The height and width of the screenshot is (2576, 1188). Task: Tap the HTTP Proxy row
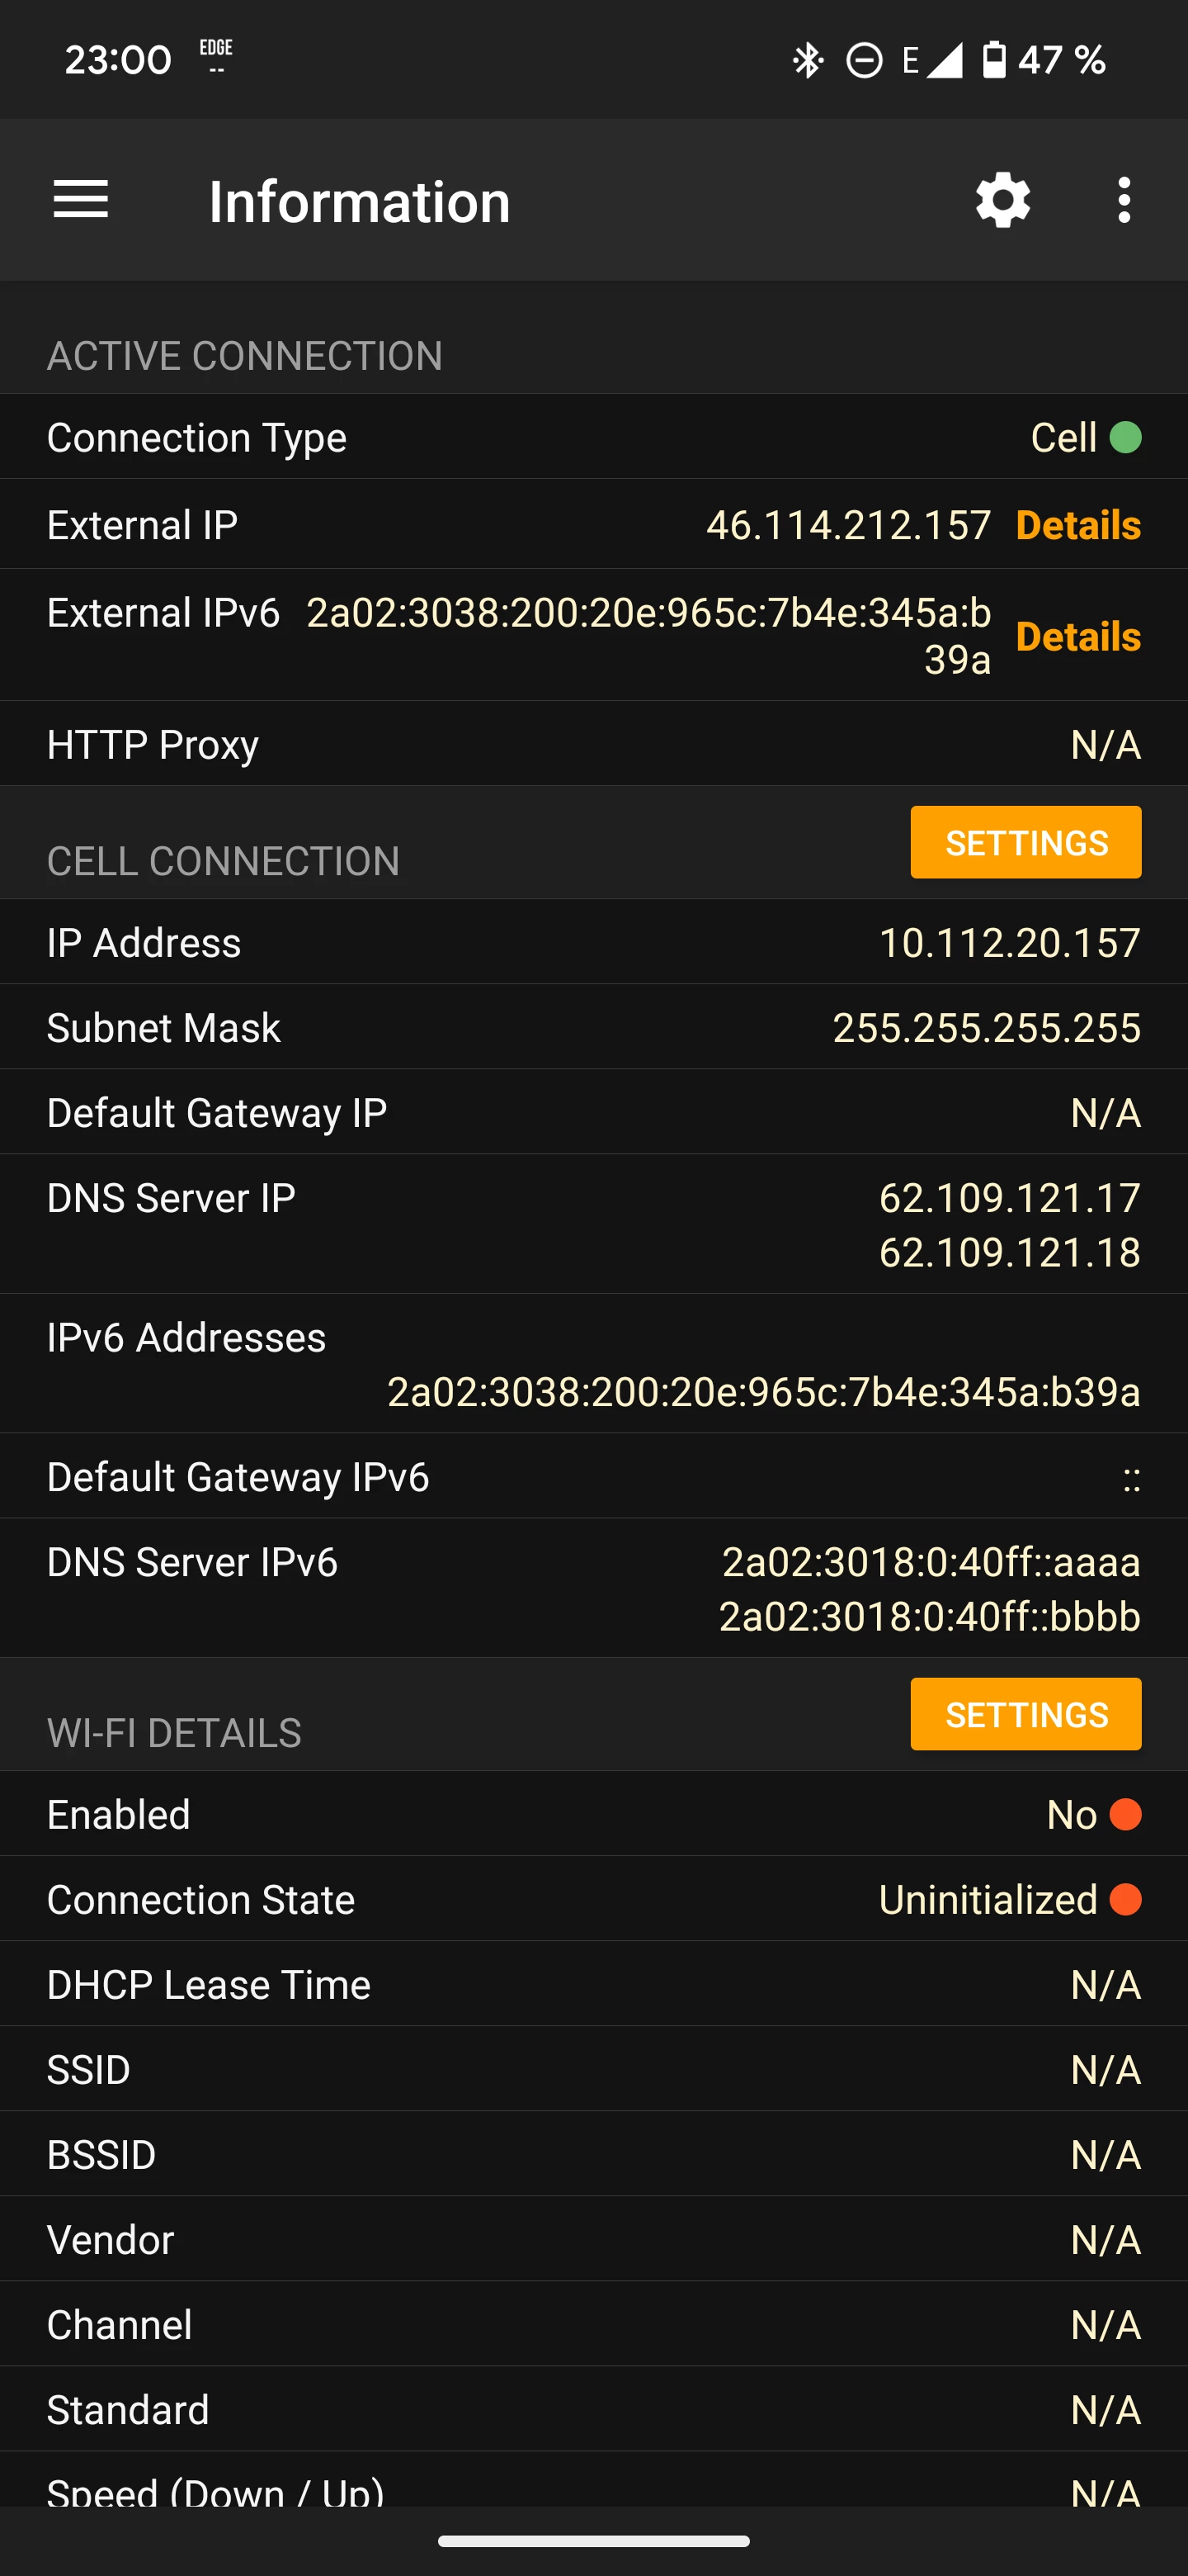coord(593,744)
